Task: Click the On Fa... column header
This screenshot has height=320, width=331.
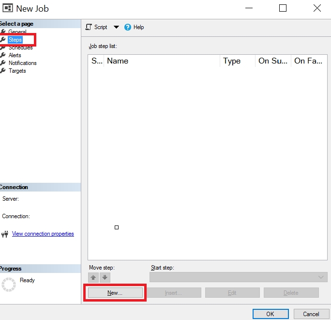Action: tap(309, 61)
